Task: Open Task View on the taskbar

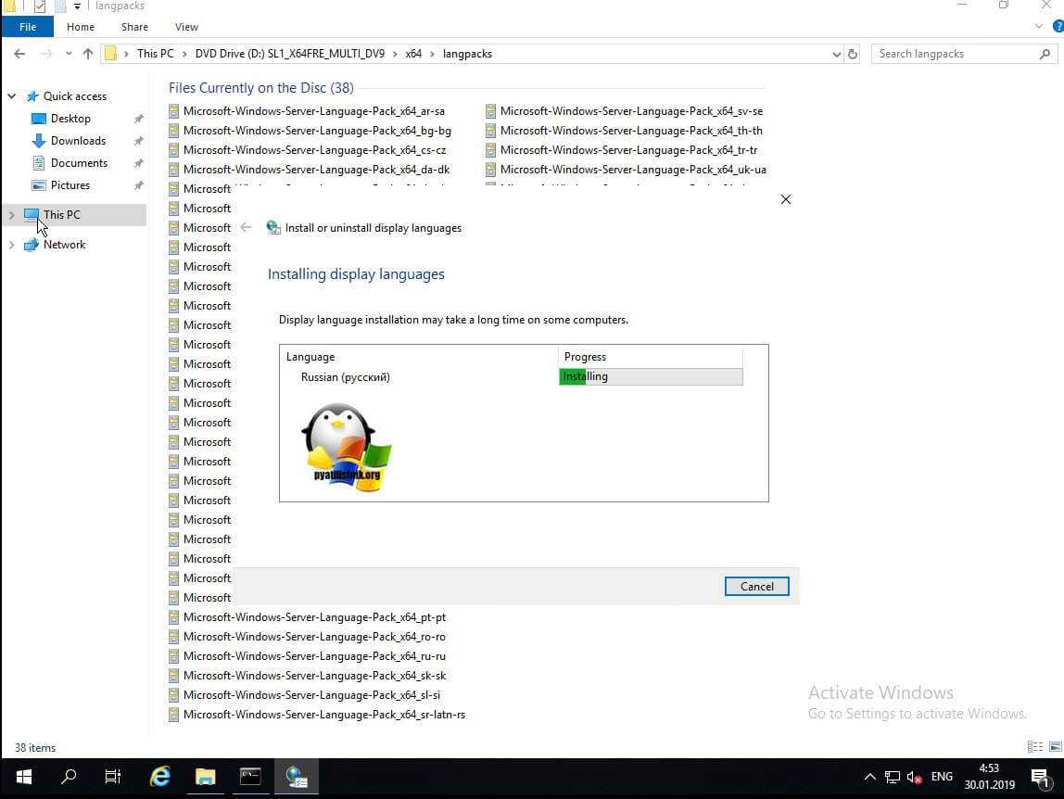Action: coord(113,777)
